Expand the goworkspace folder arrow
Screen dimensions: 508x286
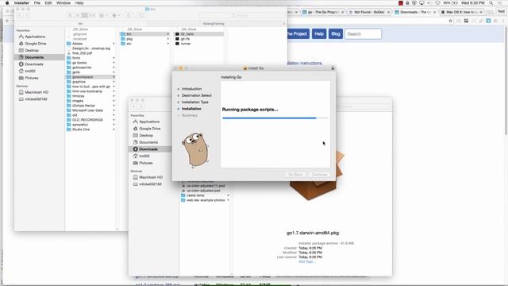click(114, 77)
